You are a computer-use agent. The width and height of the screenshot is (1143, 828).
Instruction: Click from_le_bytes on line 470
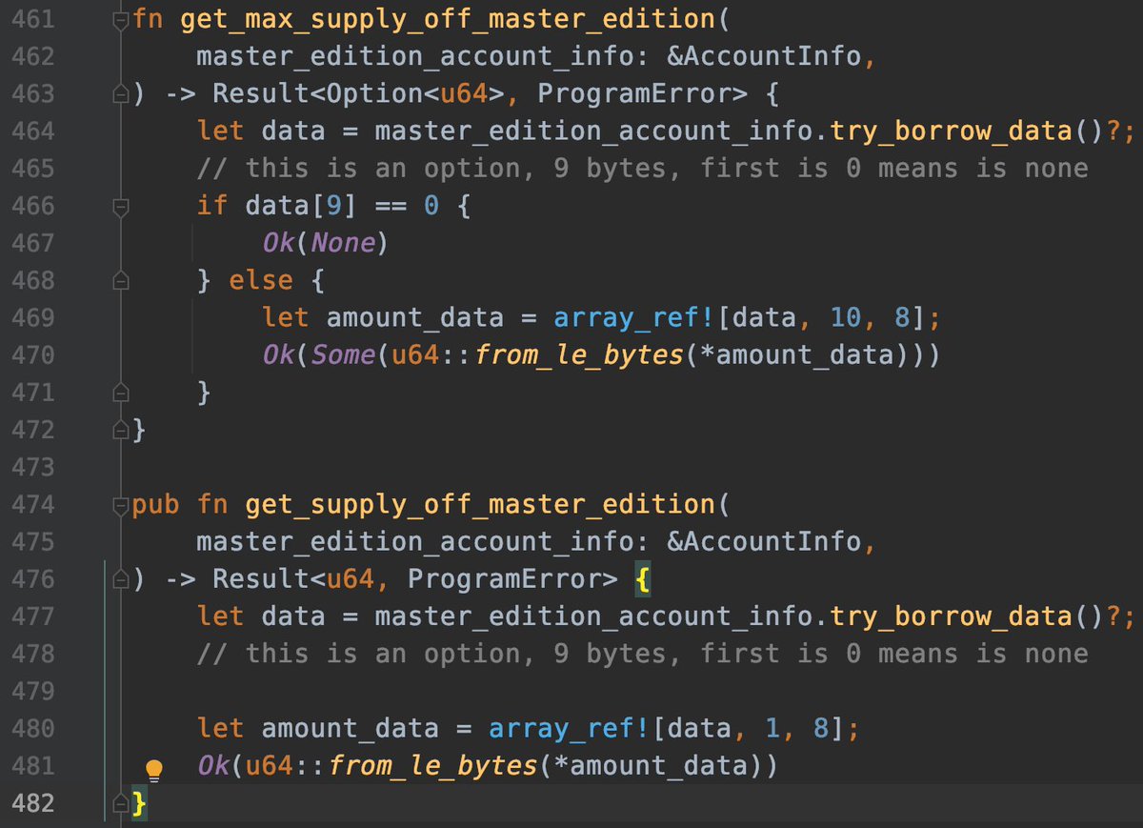(x=578, y=355)
